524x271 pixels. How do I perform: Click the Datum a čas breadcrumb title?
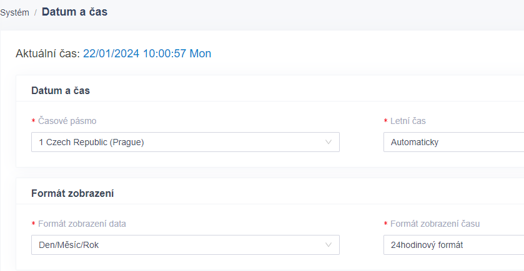point(74,12)
